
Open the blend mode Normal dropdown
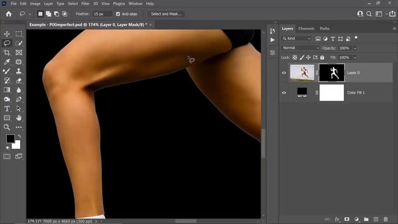pos(300,48)
